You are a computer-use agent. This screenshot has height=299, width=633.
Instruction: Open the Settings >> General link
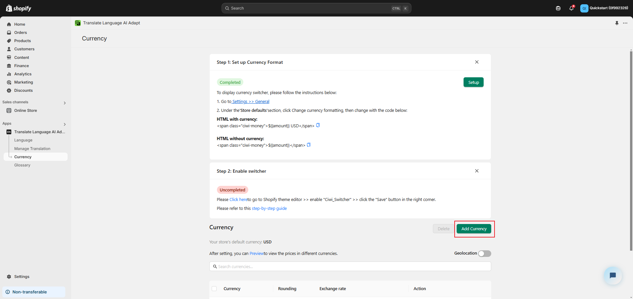(251, 102)
